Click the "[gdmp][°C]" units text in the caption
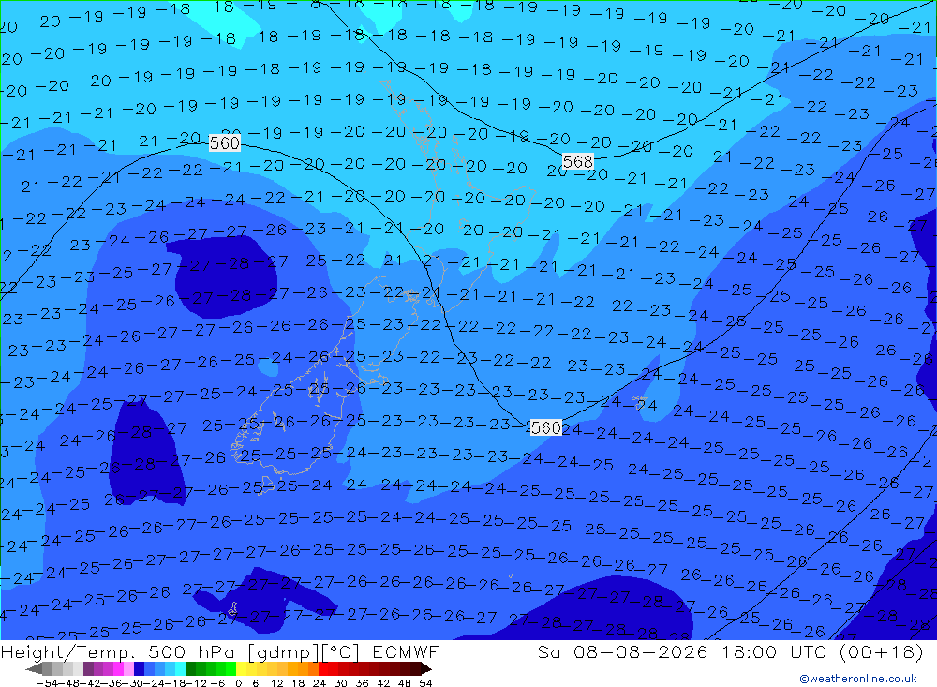The height and width of the screenshot is (687, 937). click(304, 652)
